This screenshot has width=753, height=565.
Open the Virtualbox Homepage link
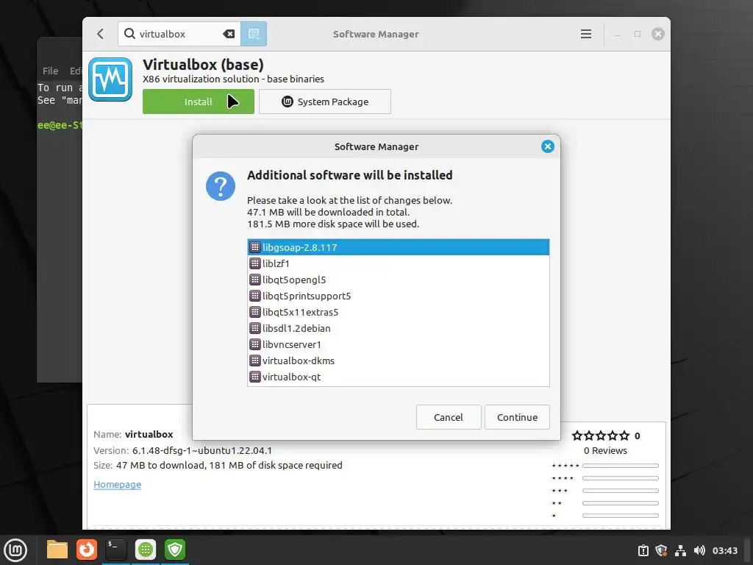pos(117,484)
